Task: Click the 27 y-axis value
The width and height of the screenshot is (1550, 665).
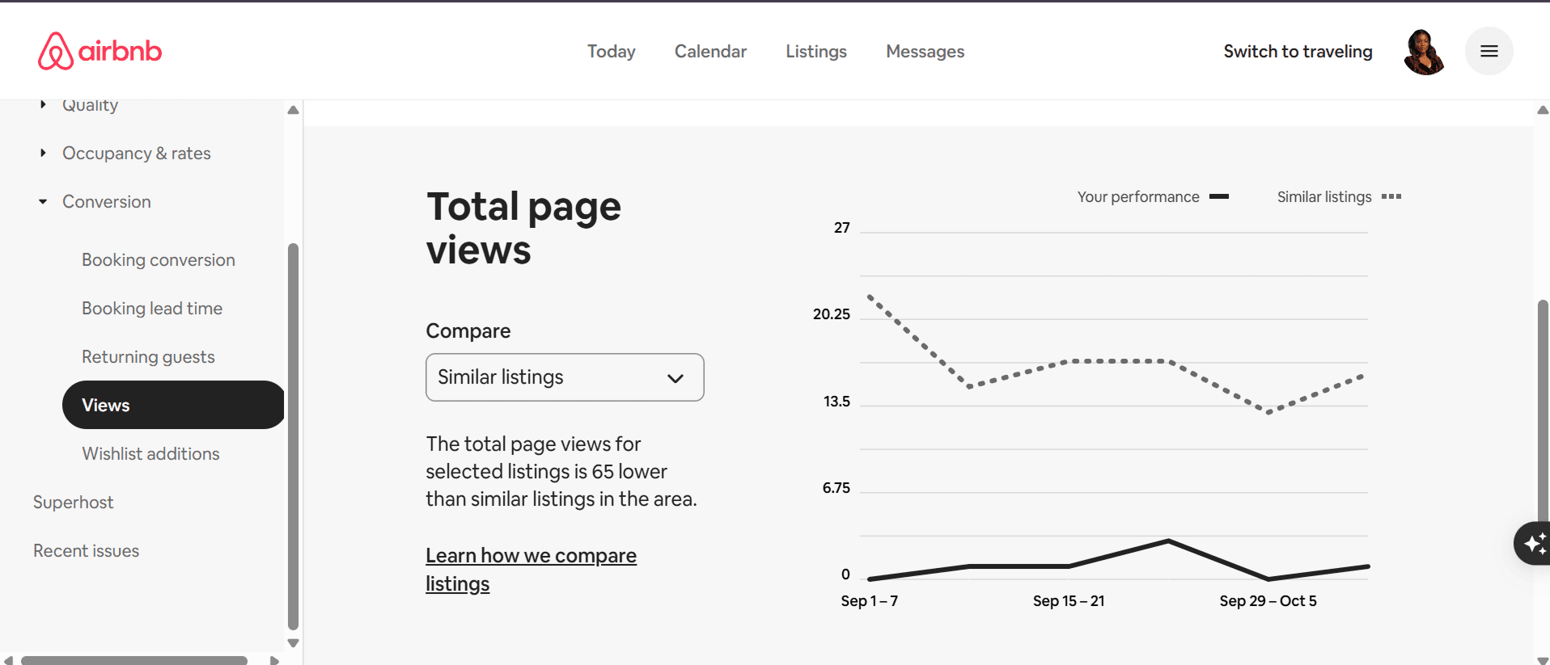Action: (841, 227)
